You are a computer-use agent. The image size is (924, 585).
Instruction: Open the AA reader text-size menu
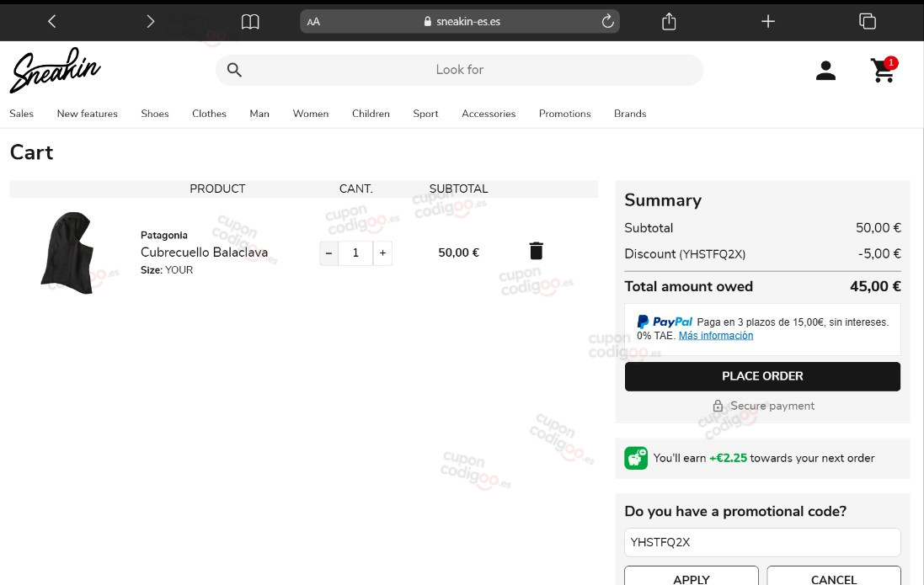(313, 22)
